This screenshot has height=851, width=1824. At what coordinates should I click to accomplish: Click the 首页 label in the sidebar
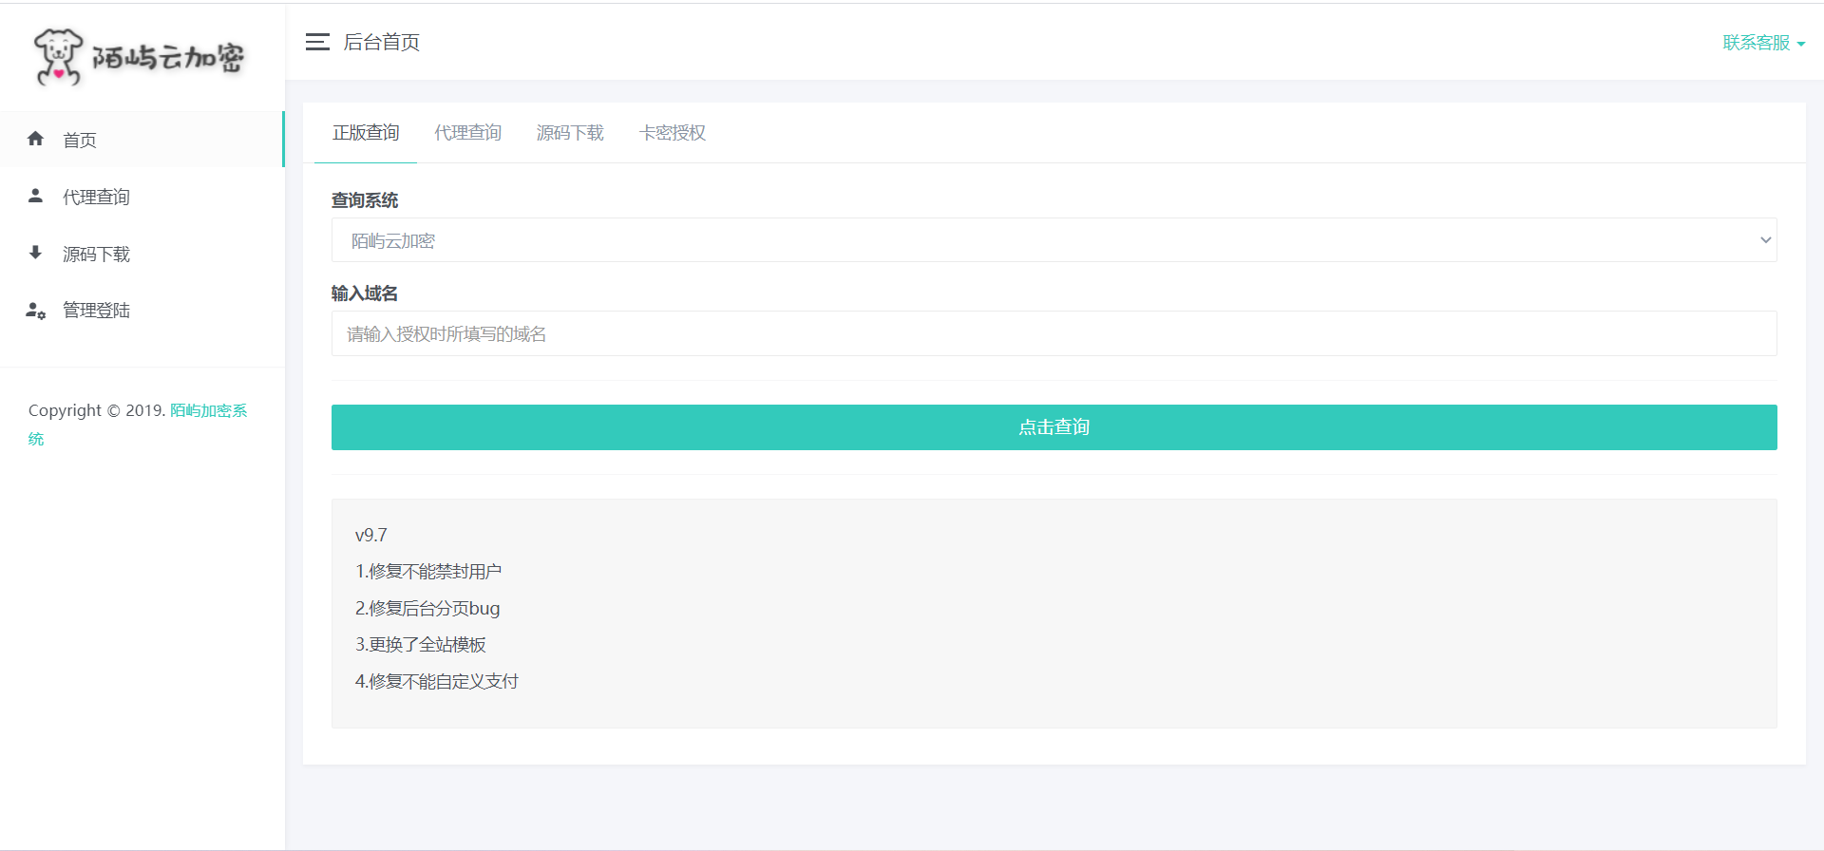coord(80,141)
